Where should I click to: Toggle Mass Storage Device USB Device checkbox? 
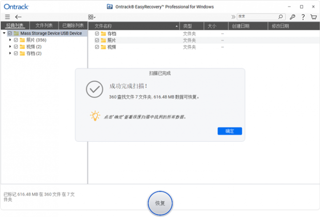pos(10,33)
